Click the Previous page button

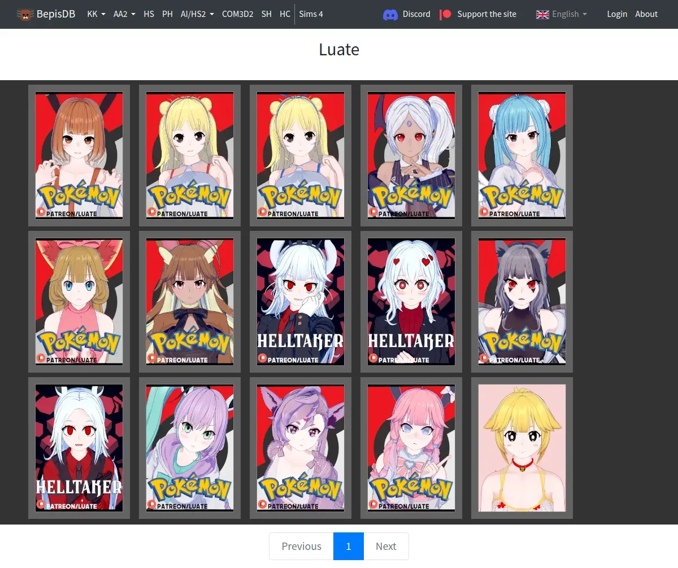301,546
